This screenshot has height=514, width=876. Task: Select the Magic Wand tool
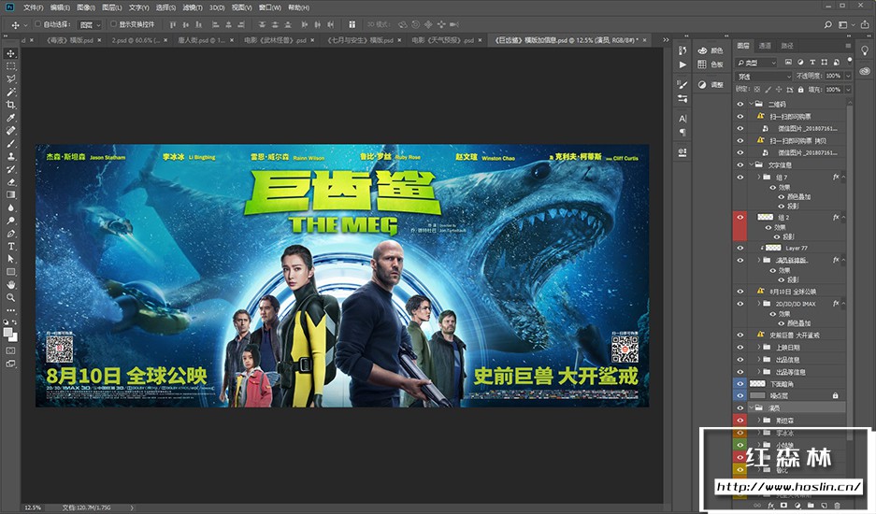pos(10,93)
